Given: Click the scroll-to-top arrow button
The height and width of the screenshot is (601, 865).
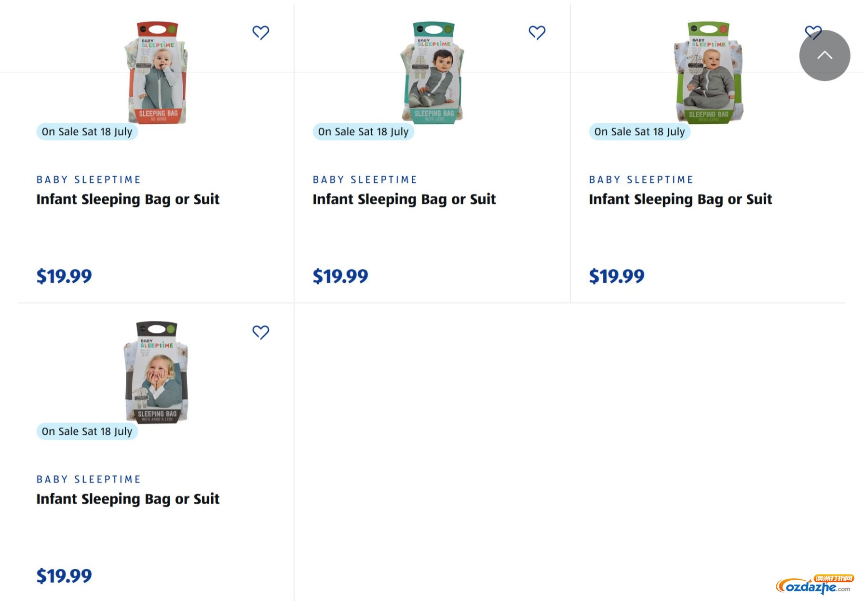Looking at the screenshot, I should click(x=824, y=55).
